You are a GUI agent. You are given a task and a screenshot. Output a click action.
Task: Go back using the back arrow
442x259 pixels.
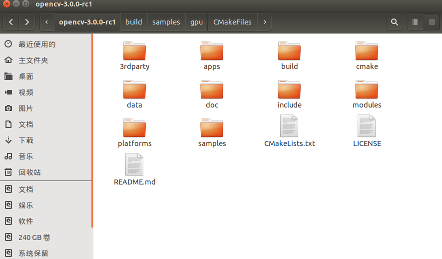(x=11, y=22)
